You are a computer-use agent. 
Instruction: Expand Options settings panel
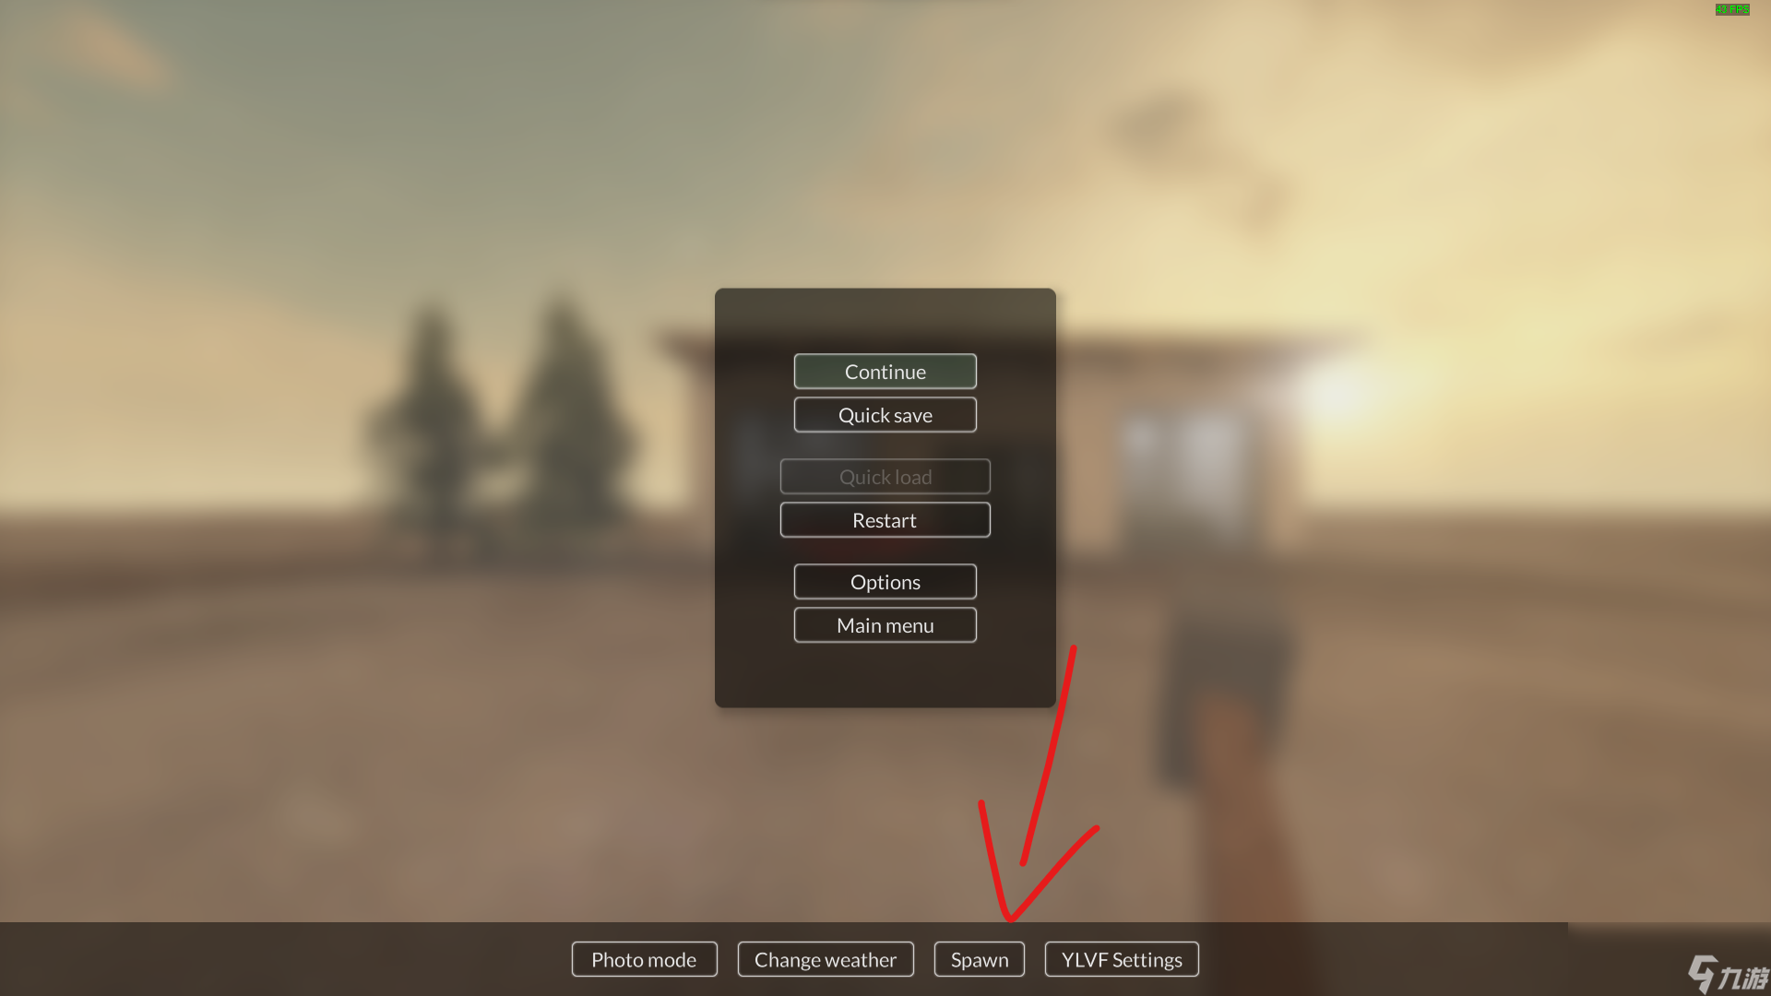(885, 581)
